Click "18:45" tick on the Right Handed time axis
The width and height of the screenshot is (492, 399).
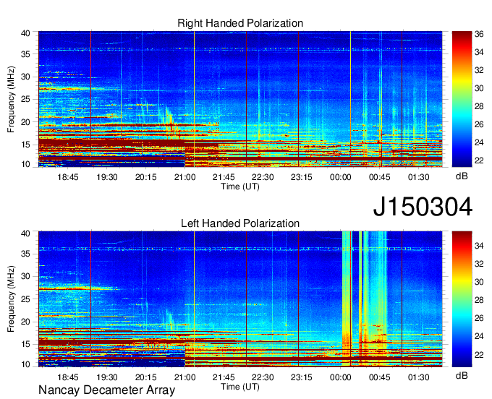point(68,177)
